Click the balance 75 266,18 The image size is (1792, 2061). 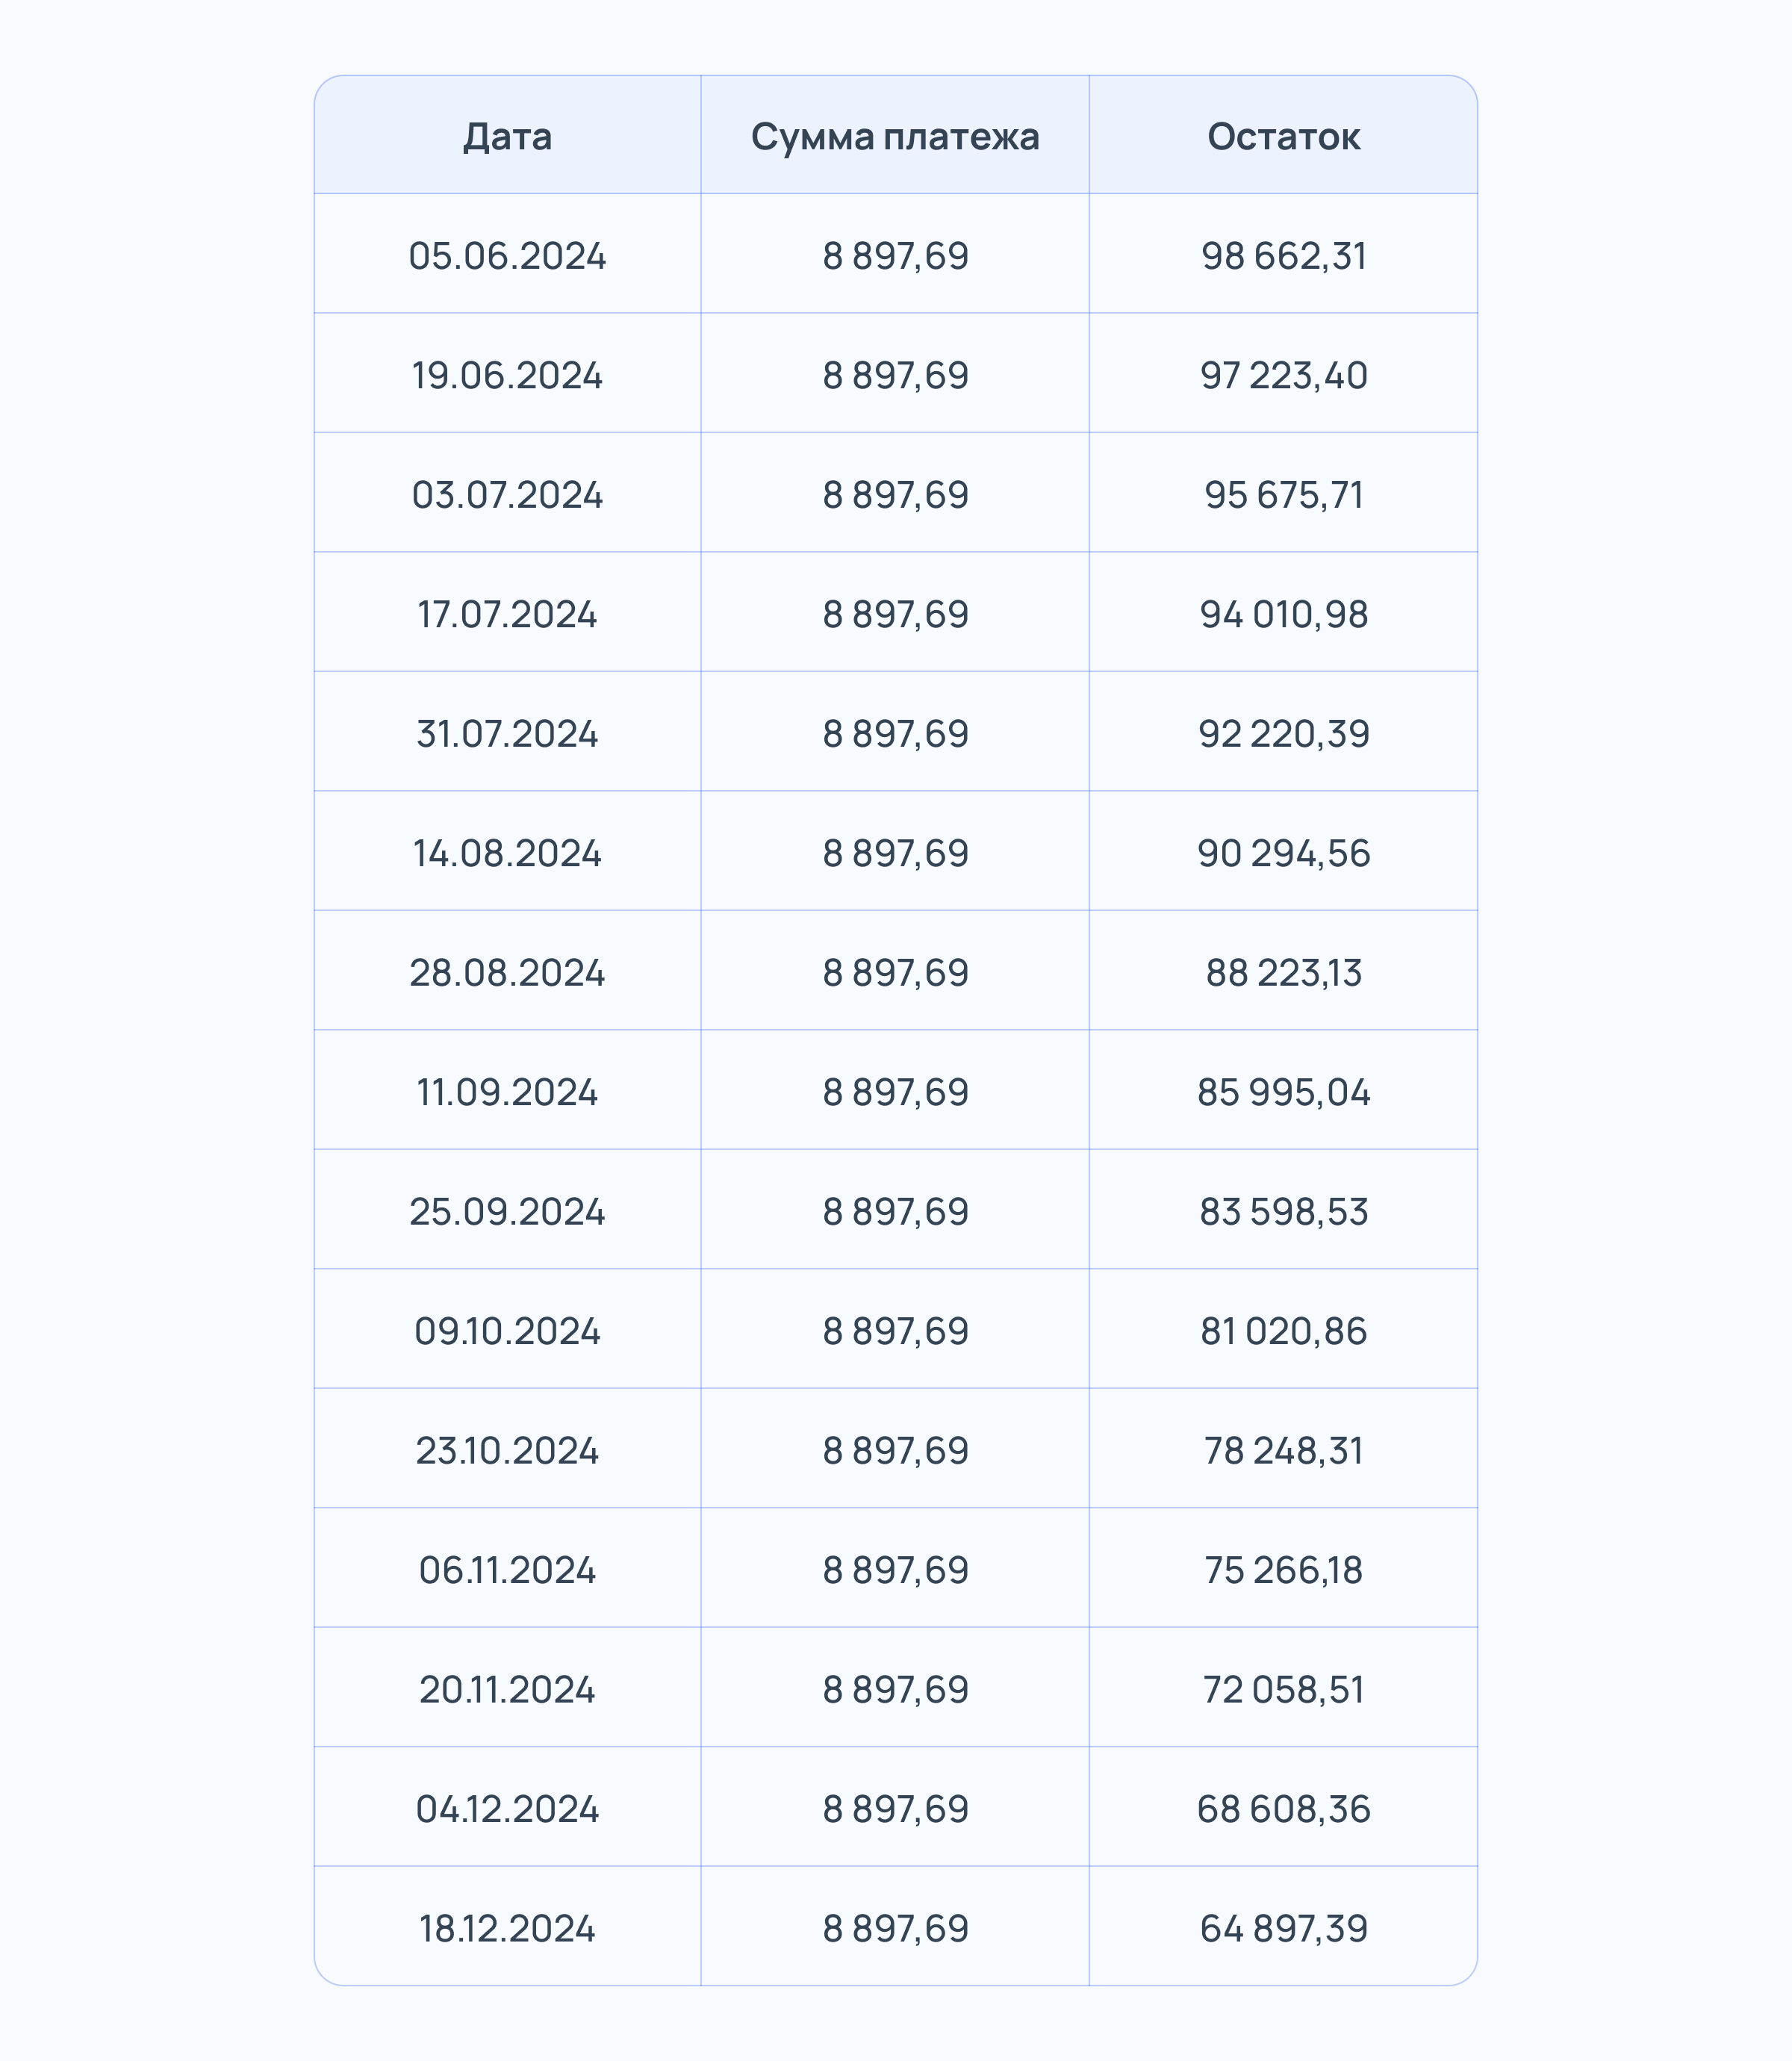(x=1283, y=1570)
